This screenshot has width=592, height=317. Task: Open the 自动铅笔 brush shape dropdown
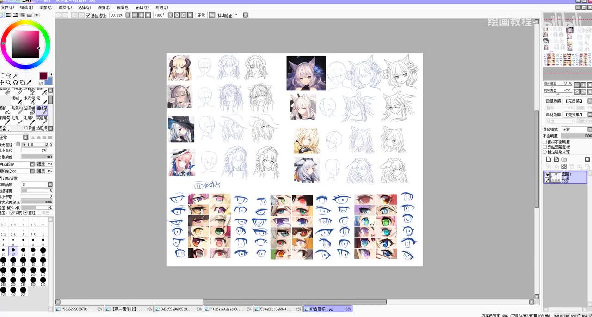[x=32, y=164]
